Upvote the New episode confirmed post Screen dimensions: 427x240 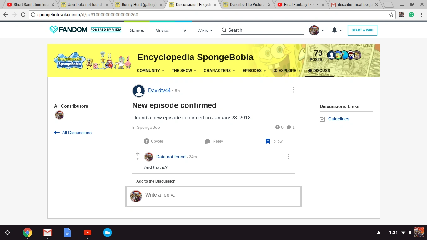153,141
